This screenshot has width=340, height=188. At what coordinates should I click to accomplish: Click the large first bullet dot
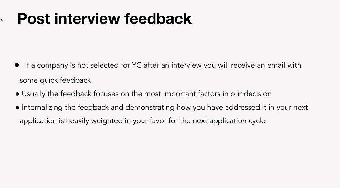(17, 65)
